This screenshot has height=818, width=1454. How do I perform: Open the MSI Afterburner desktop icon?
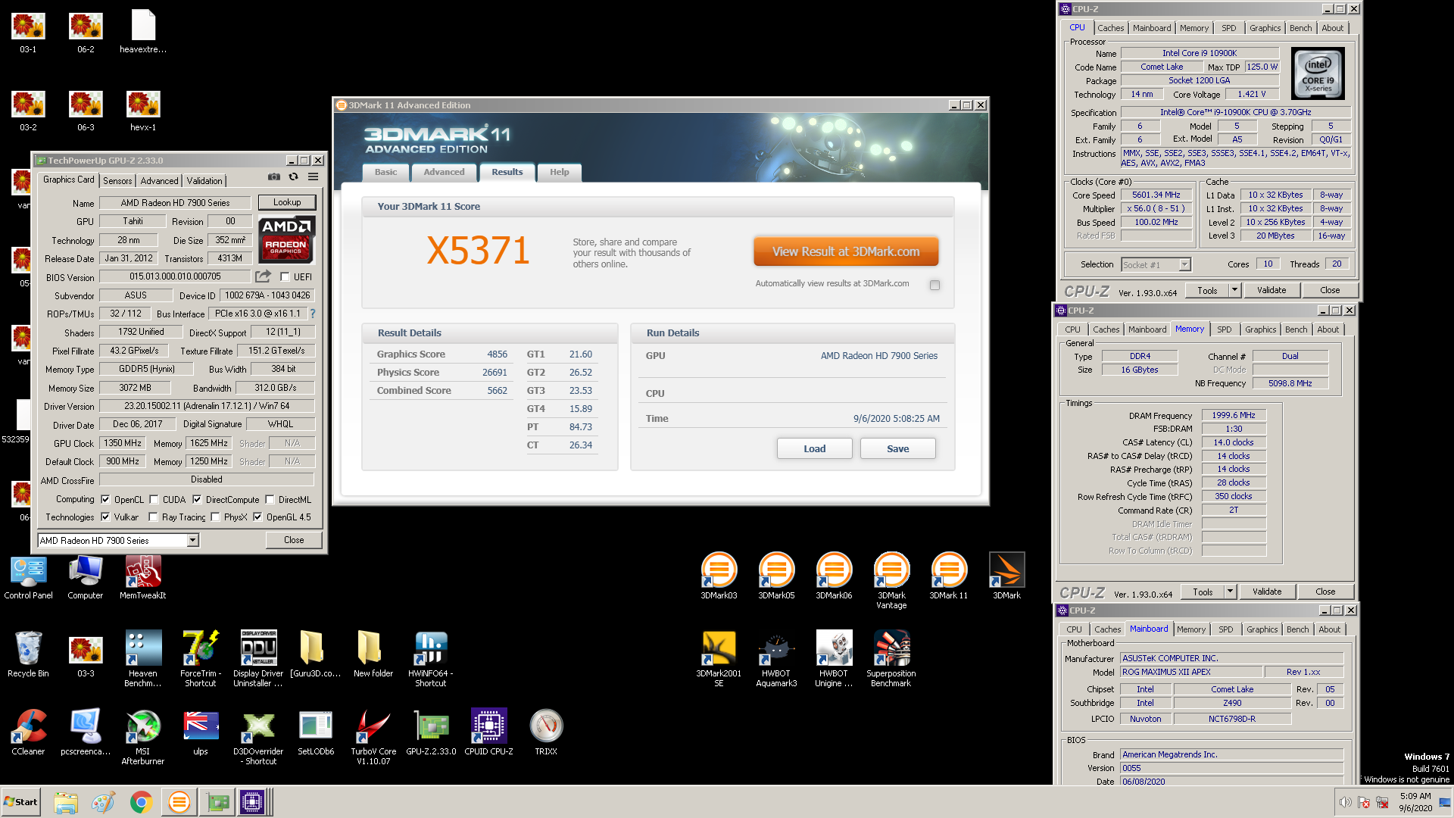[143, 737]
